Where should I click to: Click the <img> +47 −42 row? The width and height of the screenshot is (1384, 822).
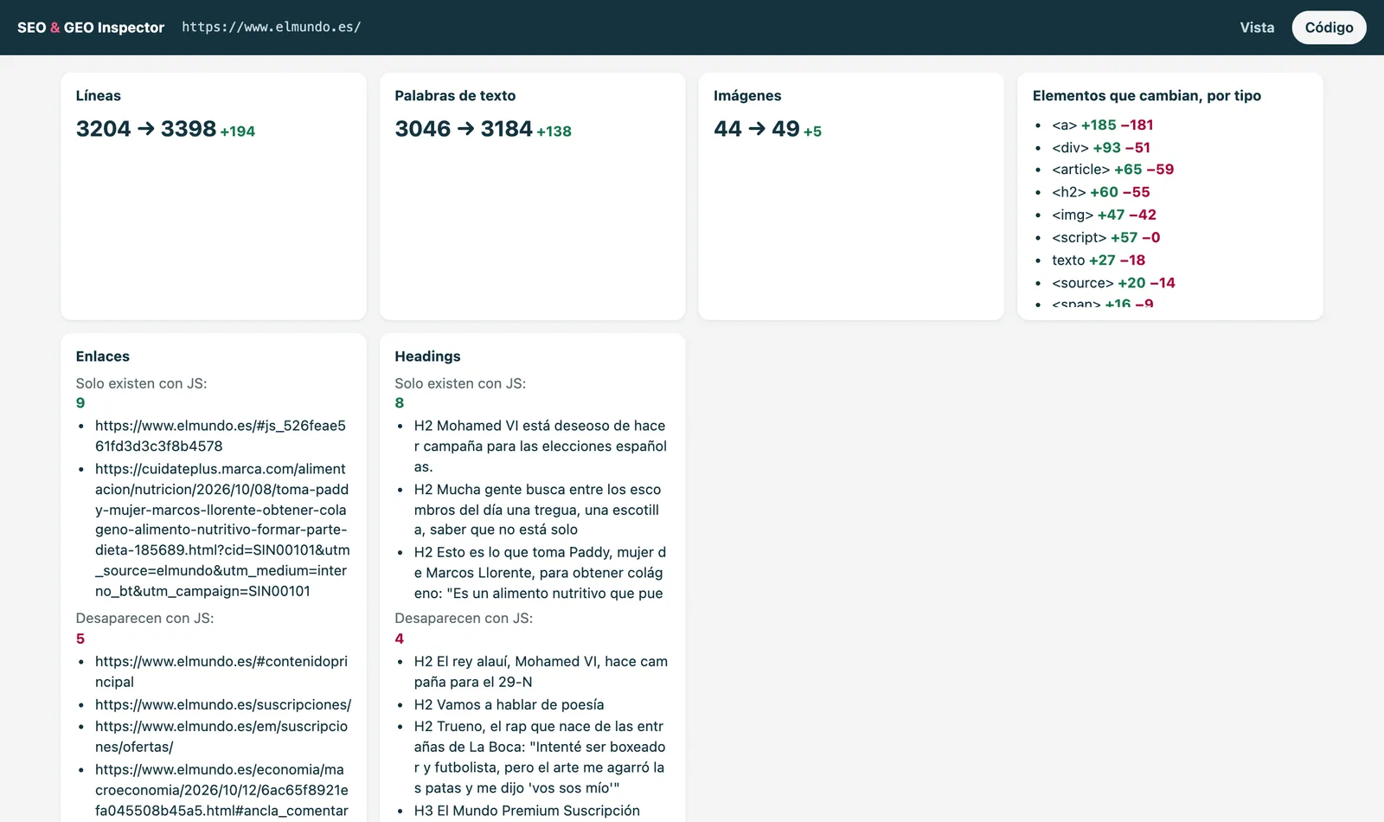click(x=1105, y=215)
